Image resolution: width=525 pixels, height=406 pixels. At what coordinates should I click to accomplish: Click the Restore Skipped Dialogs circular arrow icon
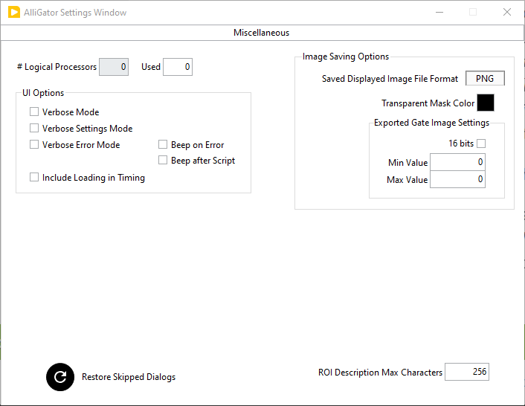point(60,377)
